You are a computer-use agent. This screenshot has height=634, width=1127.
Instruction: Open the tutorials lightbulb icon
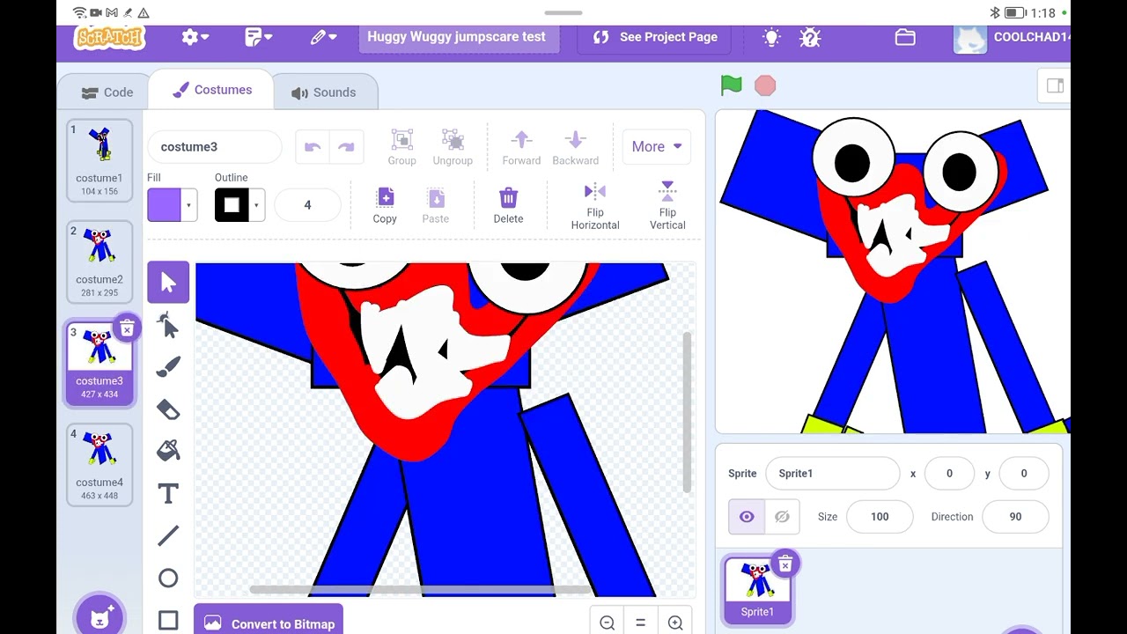(771, 37)
